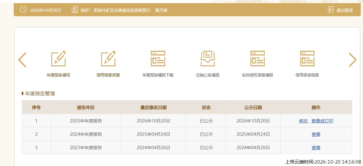Click 已公示 status in row 2
The image size is (363, 166).
point(206,134)
